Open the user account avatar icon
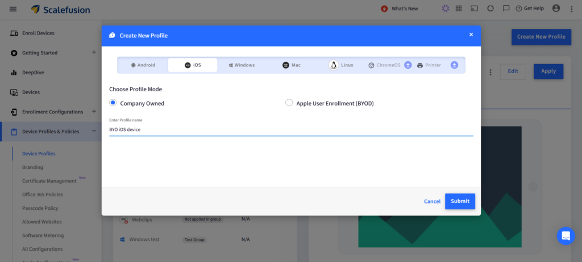 pos(556,9)
